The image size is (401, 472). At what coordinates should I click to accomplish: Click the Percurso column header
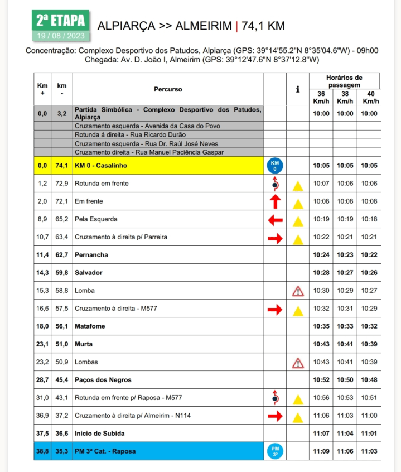pos(168,89)
